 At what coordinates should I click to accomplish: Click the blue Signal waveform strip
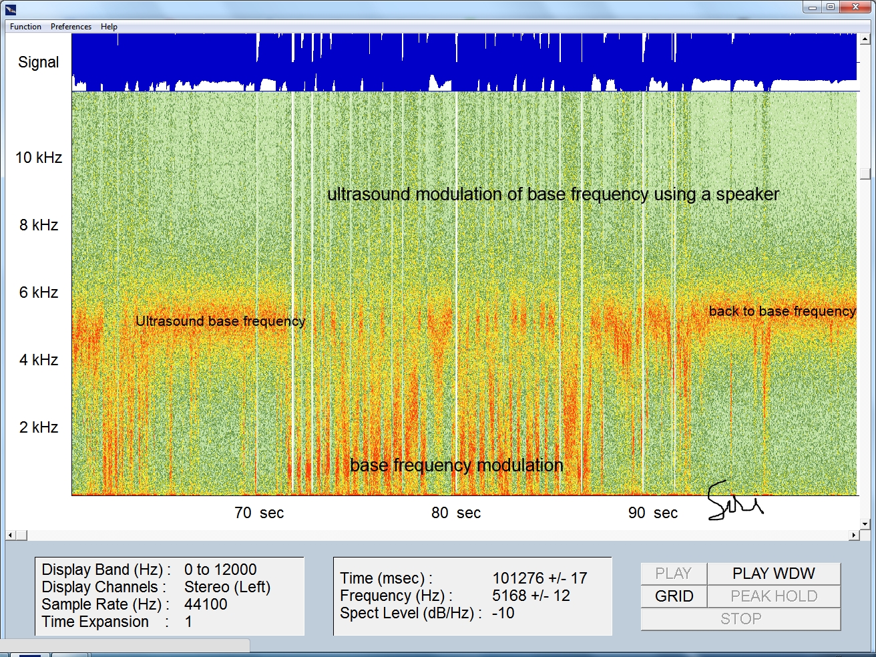pyautogui.click(x=463, y=62)
